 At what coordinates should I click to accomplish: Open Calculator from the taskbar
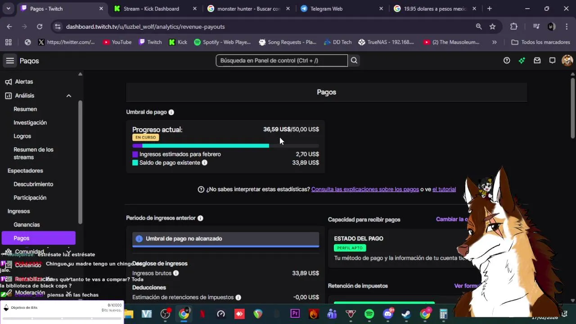(x=443, y=314)
